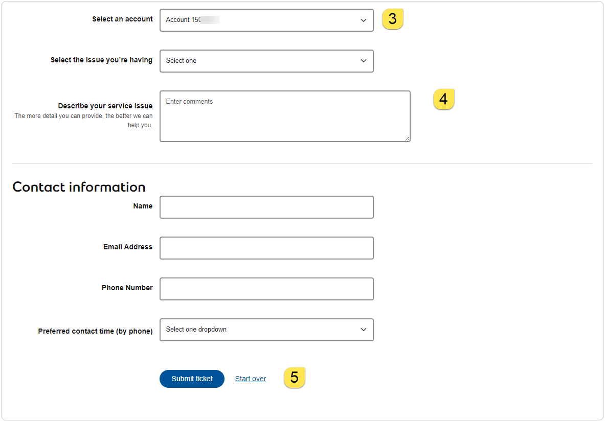Click the chevron on the issue dropdown
This screenshot has width=605, height=421.
(364, 61)
